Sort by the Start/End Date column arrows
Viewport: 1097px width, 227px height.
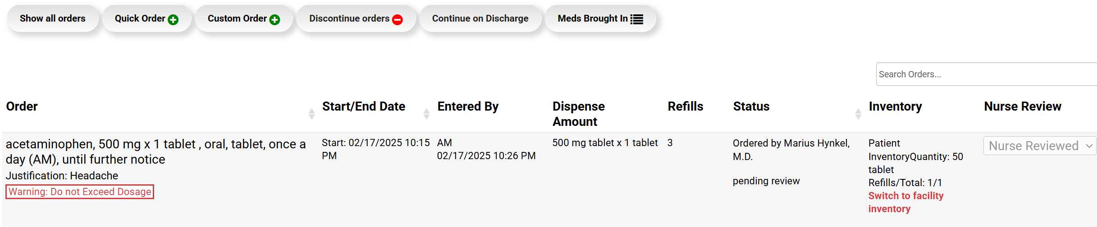[x=426, y=114]
